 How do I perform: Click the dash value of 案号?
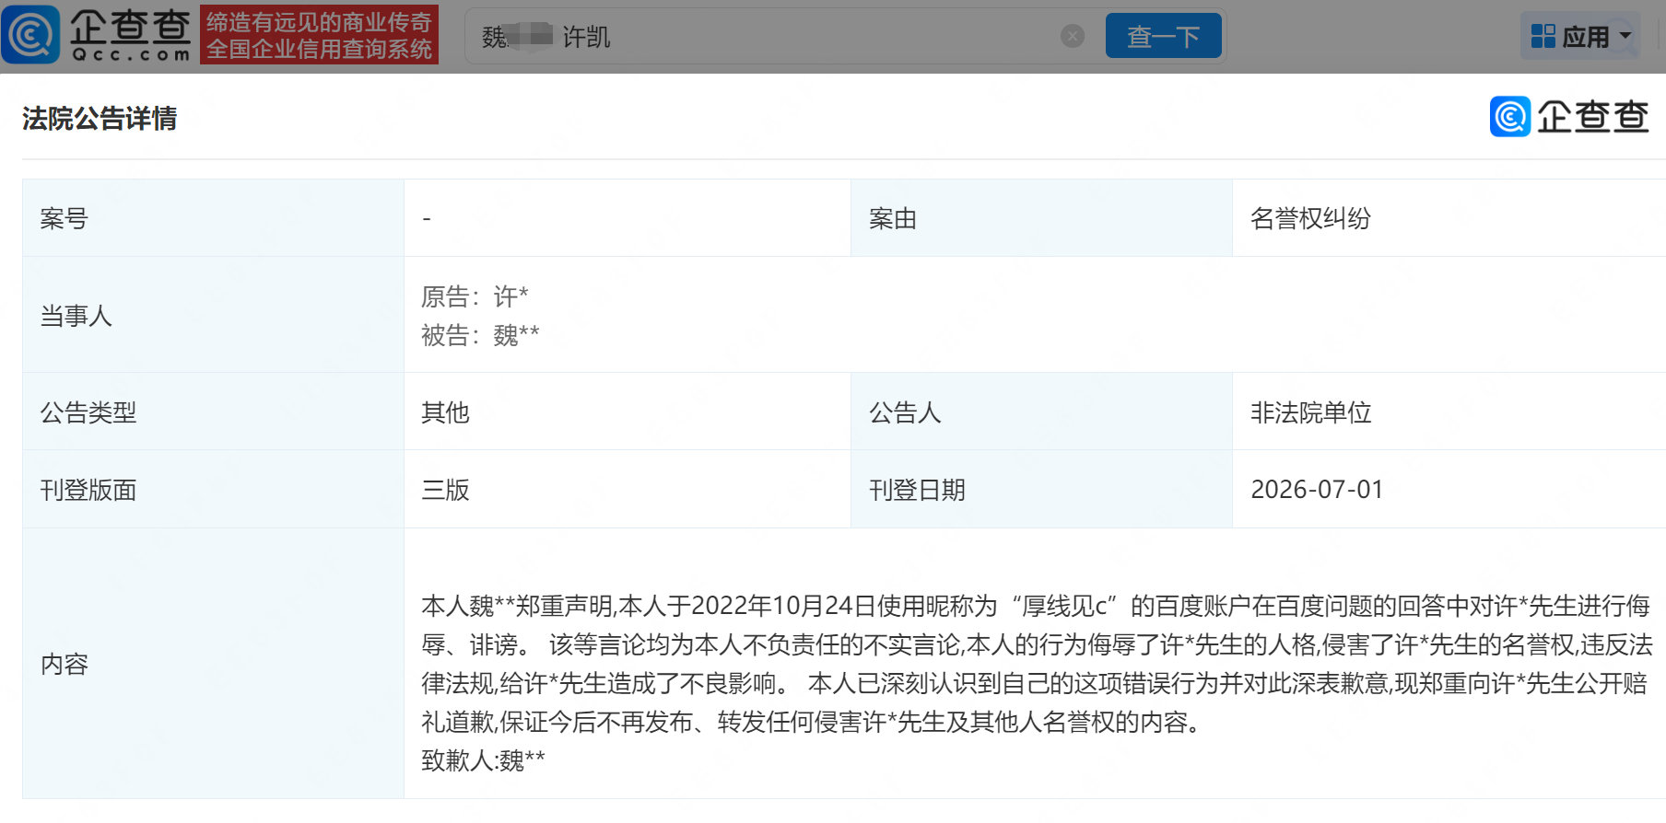point(427,219)
